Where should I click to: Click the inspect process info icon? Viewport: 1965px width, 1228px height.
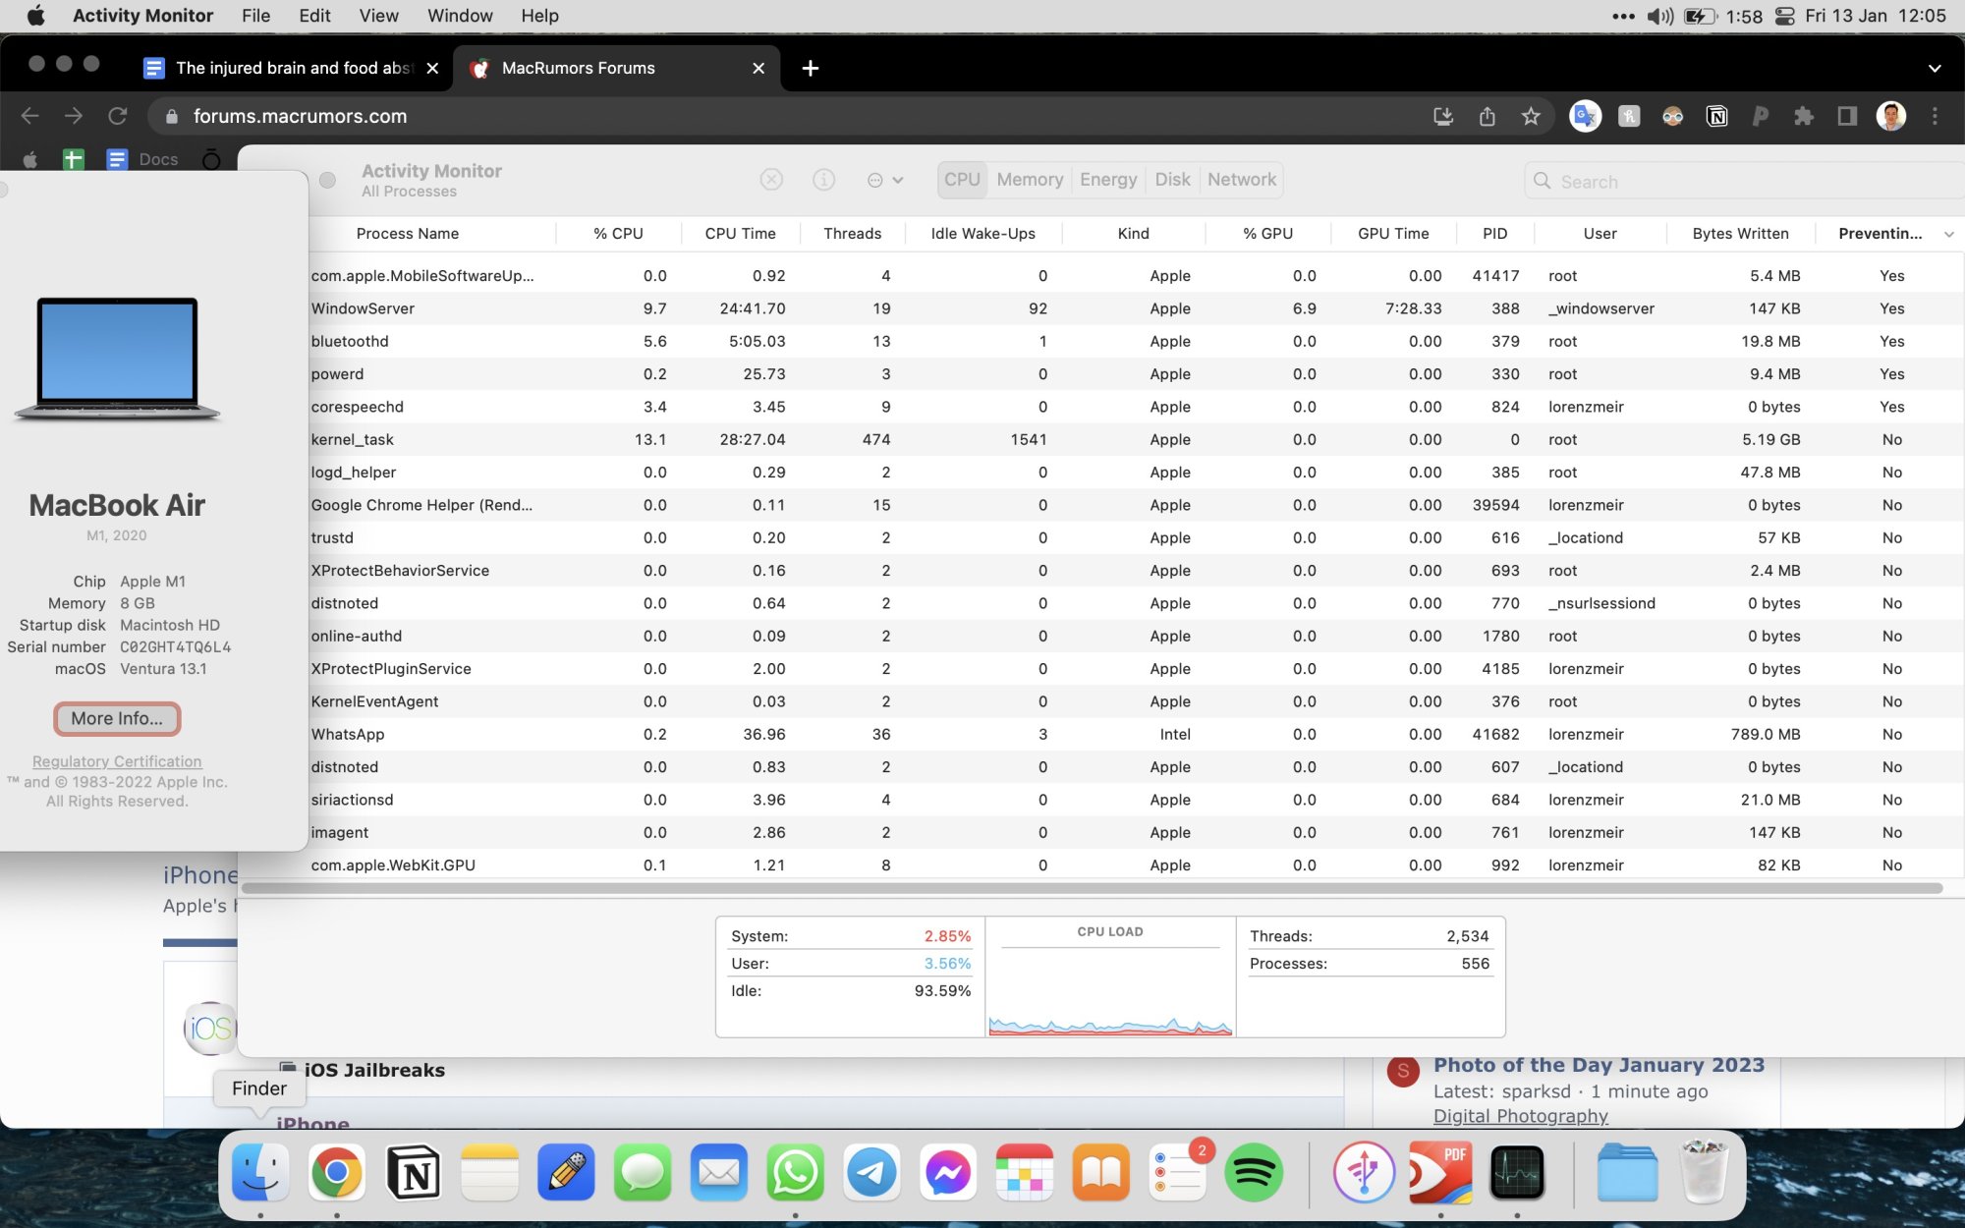(823, 180)
